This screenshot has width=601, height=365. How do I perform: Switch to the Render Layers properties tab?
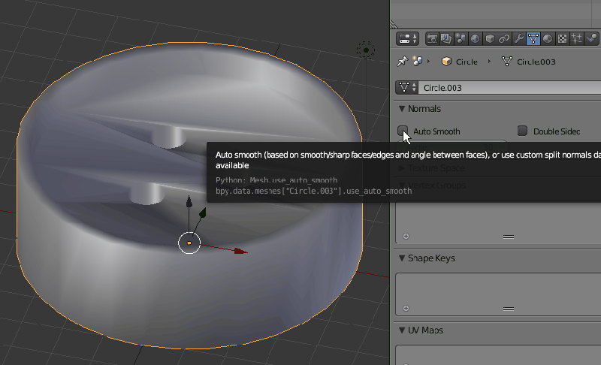[x=446, y=39]
